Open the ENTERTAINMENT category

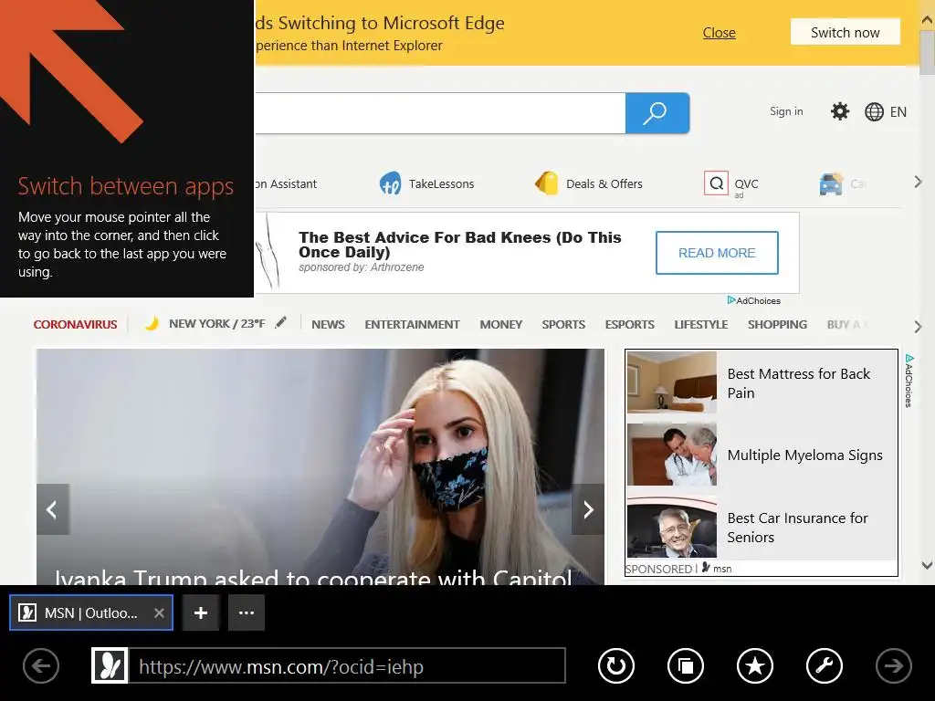pos(412,324)
